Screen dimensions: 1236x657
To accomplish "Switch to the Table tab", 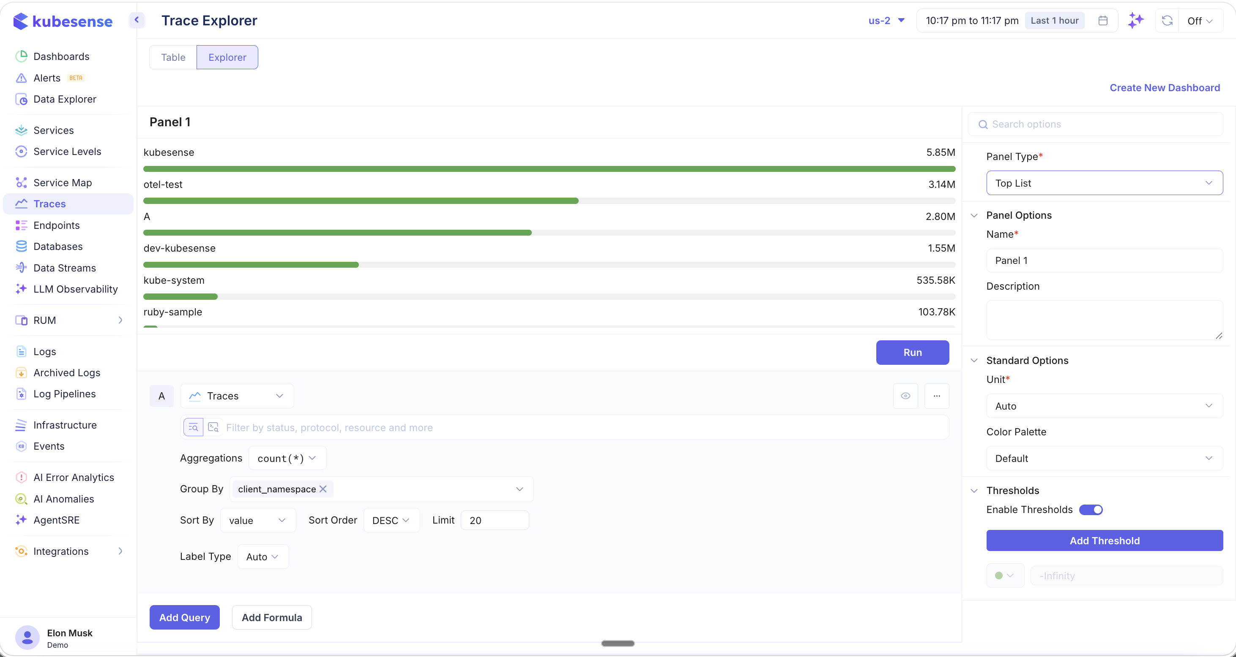I will pyautogui.click(x=173, y=57).
